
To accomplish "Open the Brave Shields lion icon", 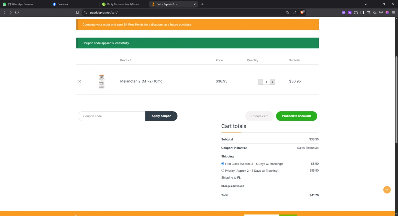I will [x=302, y=12].
